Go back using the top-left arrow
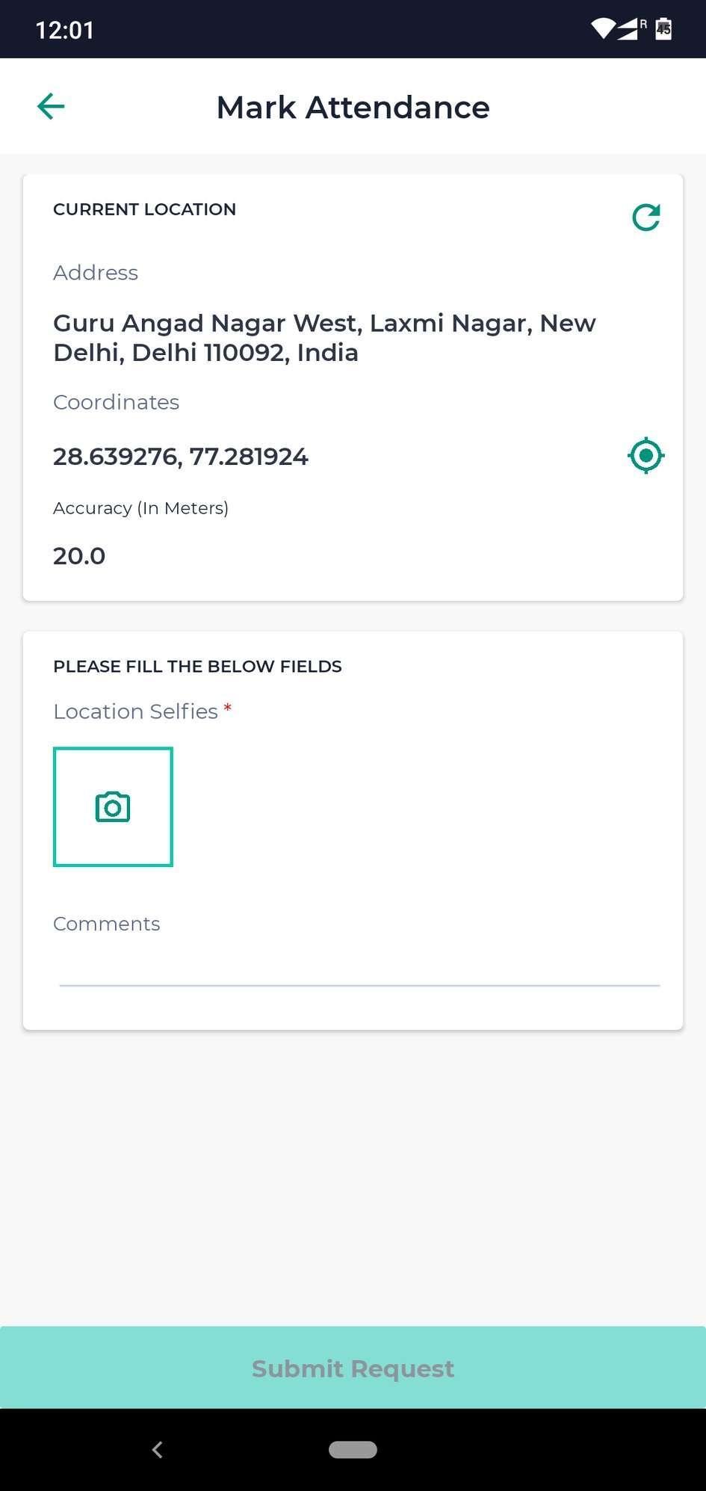This screenshot has width=706, height=1491. [51, 107]
